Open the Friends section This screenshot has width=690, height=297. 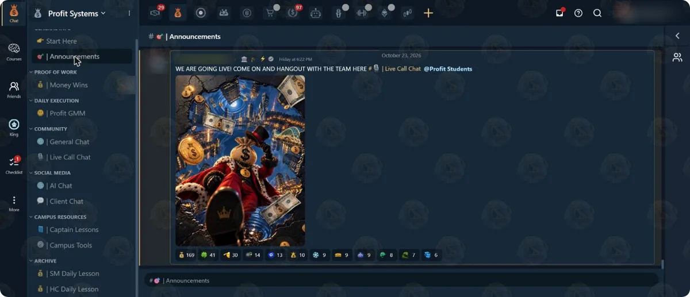coord(14,90)
